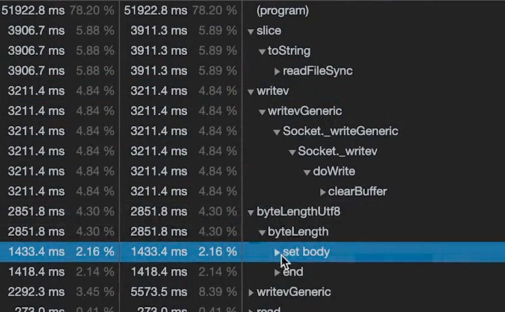The image size is (505, 312).
Task: Collapse the writevGeneric arrow nested under writev
Action: 262,112
